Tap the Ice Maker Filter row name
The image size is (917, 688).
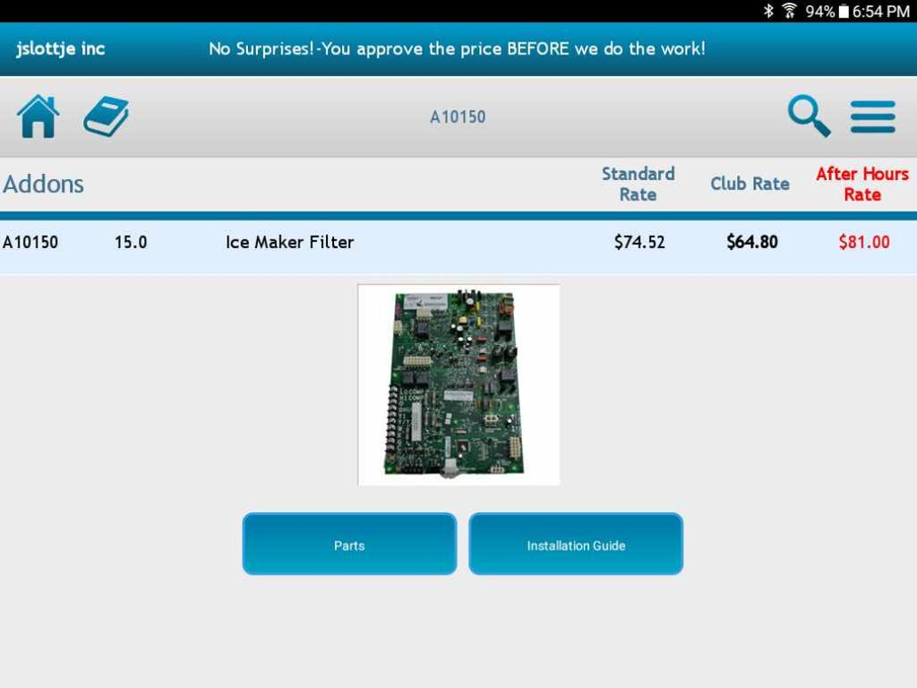[289, 242]
